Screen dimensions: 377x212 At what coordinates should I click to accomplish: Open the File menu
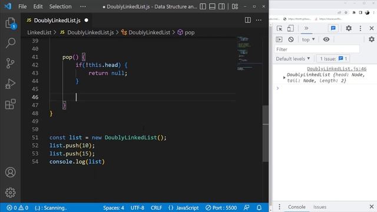pyautogui.click(x=22, y=6)
